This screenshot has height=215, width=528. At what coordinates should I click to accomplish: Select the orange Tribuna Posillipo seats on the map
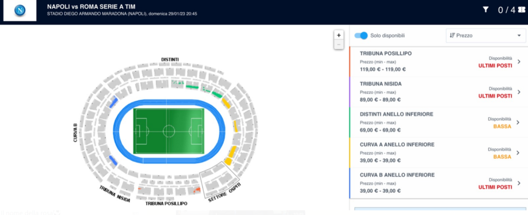tap(196, 190)
